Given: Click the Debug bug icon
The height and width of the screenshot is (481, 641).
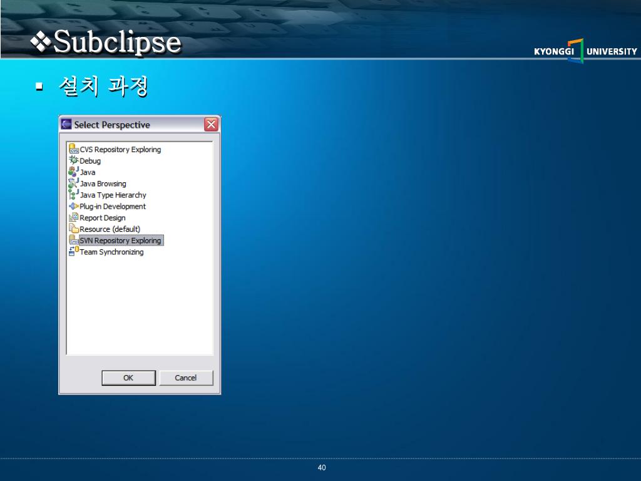Looking at the screenshot, I should [74, 160].
